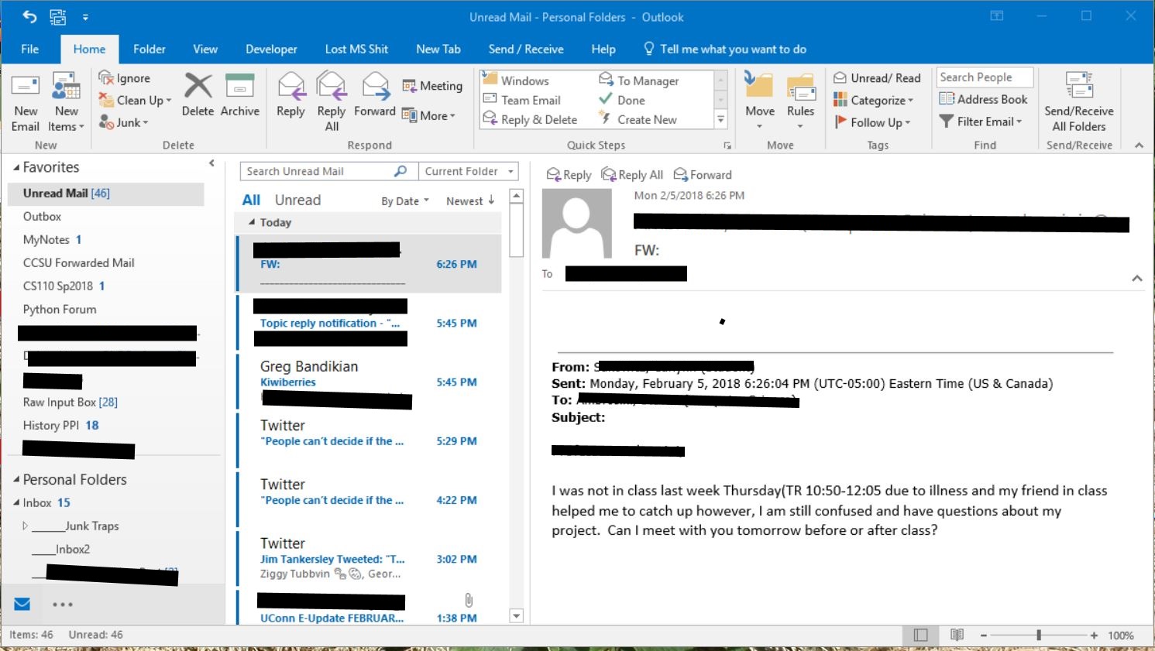Select the Windows quick step

coord(516,81)
